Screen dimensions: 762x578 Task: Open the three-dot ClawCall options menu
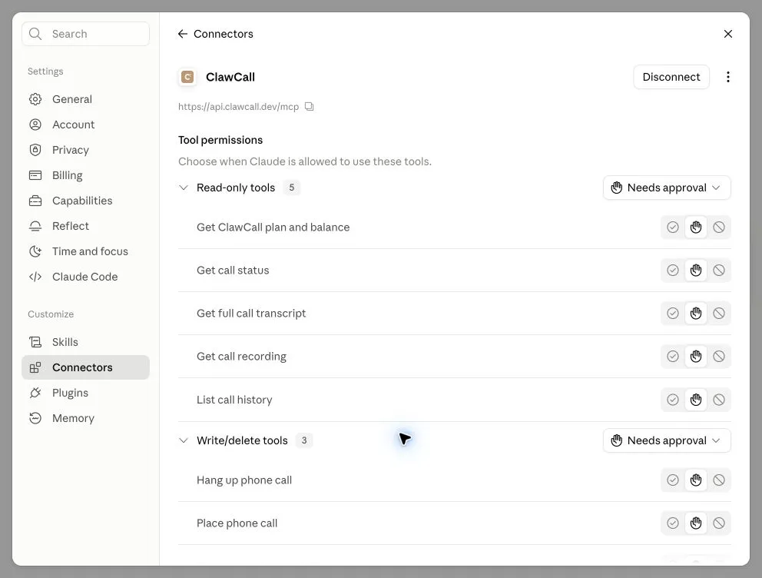point(728,77)
